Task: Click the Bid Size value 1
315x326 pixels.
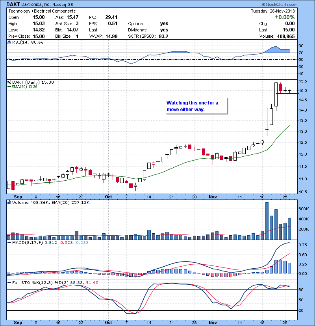Action: [x=77, y=36]
